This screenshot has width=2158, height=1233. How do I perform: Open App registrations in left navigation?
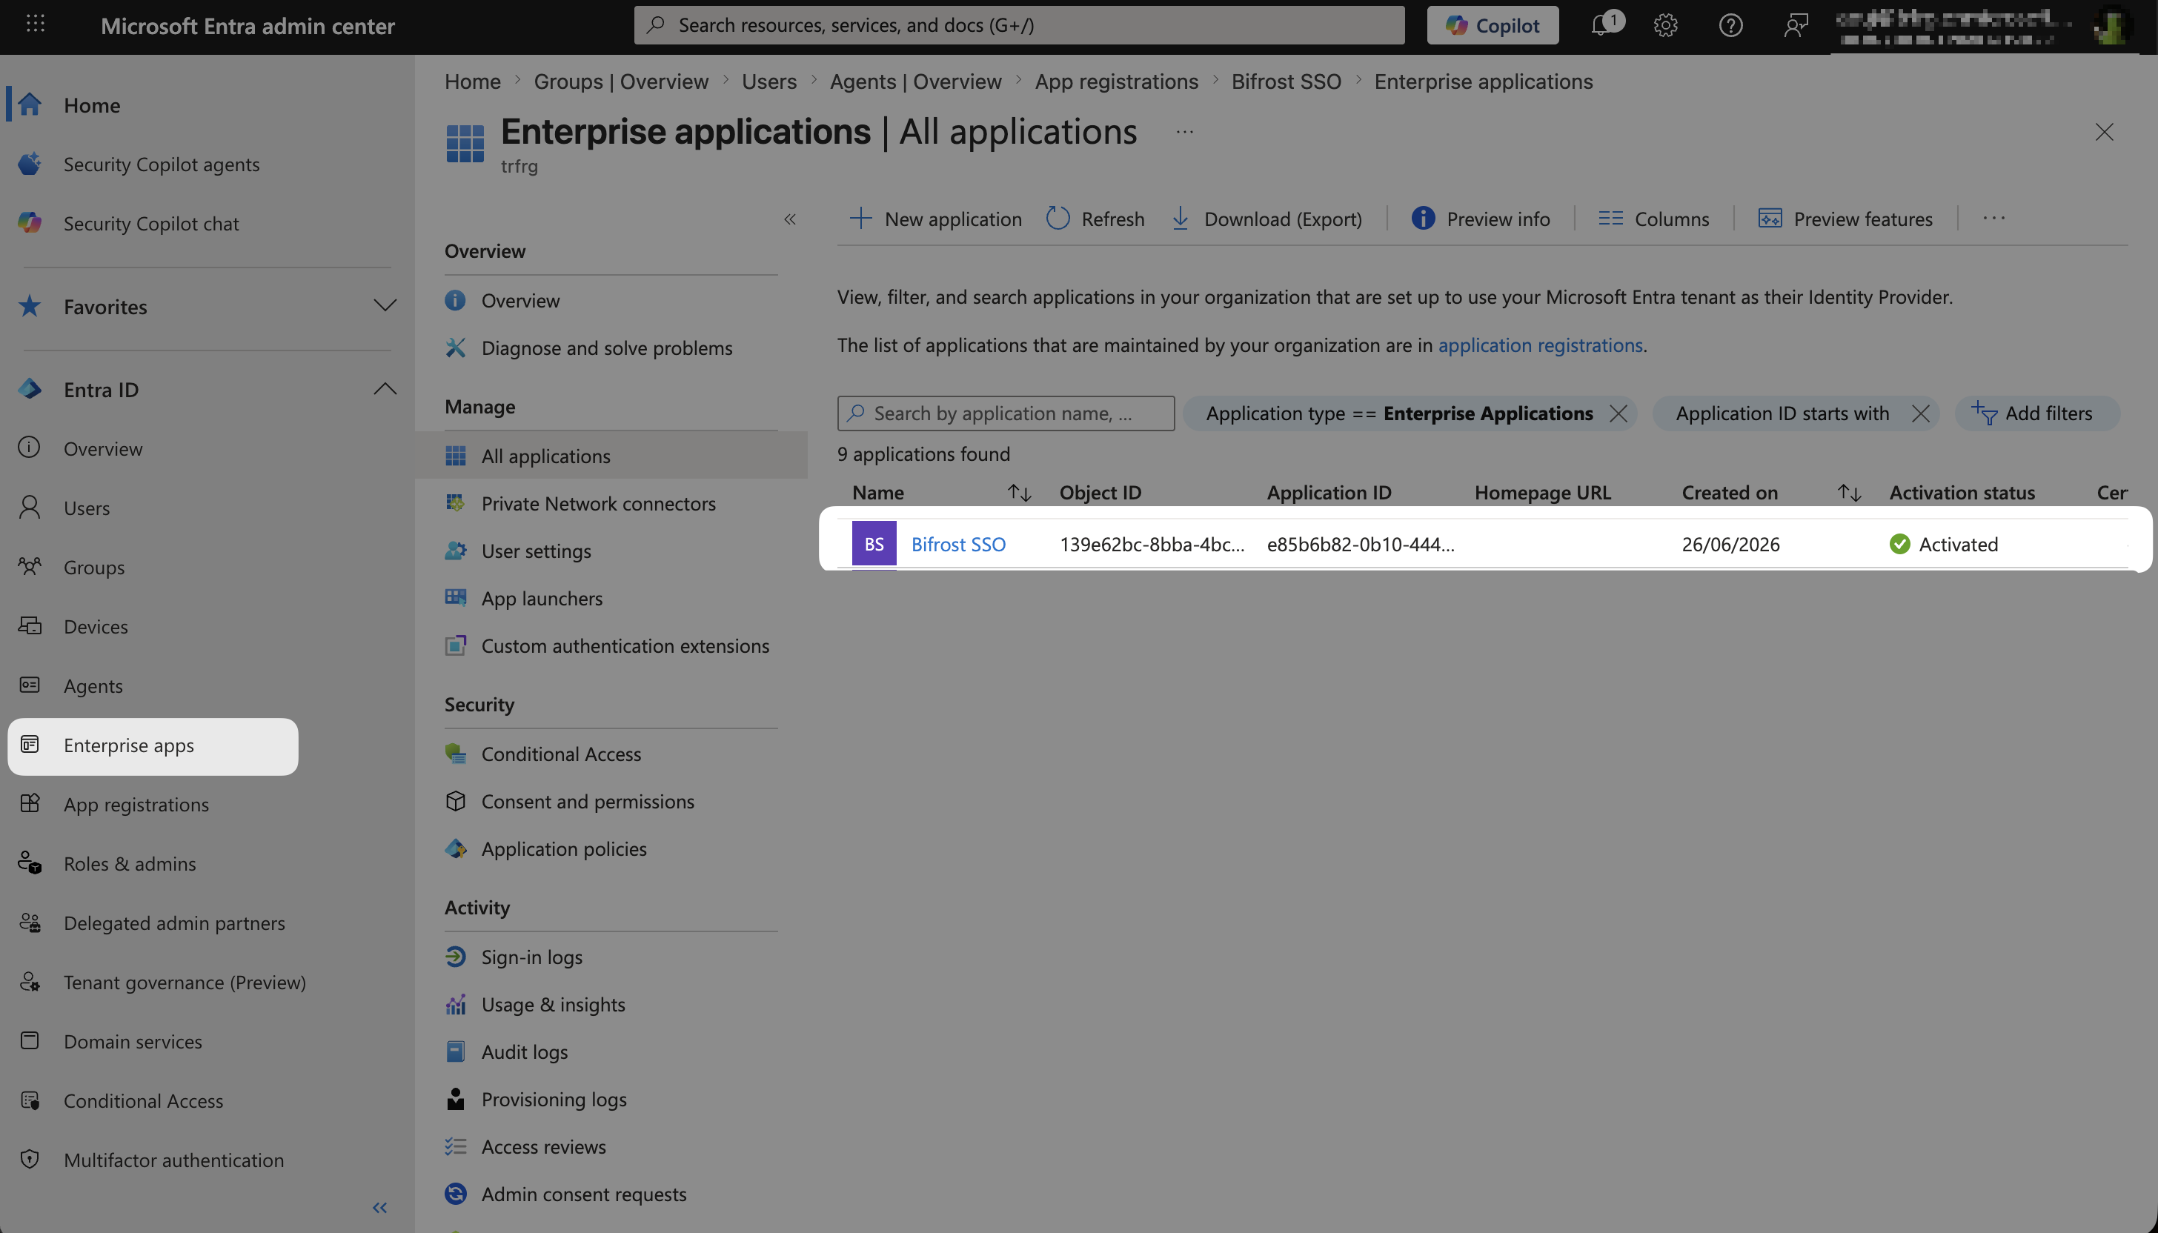[136, 805]
